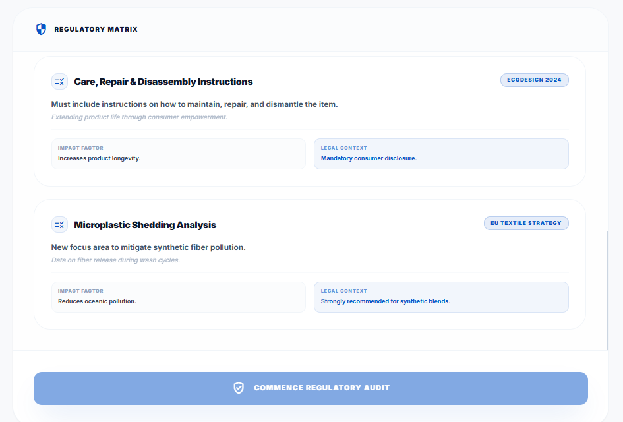The image size is (623, 422).
Task: Click the REGULATORY MATRIX header title
Action: pos(96,30)
